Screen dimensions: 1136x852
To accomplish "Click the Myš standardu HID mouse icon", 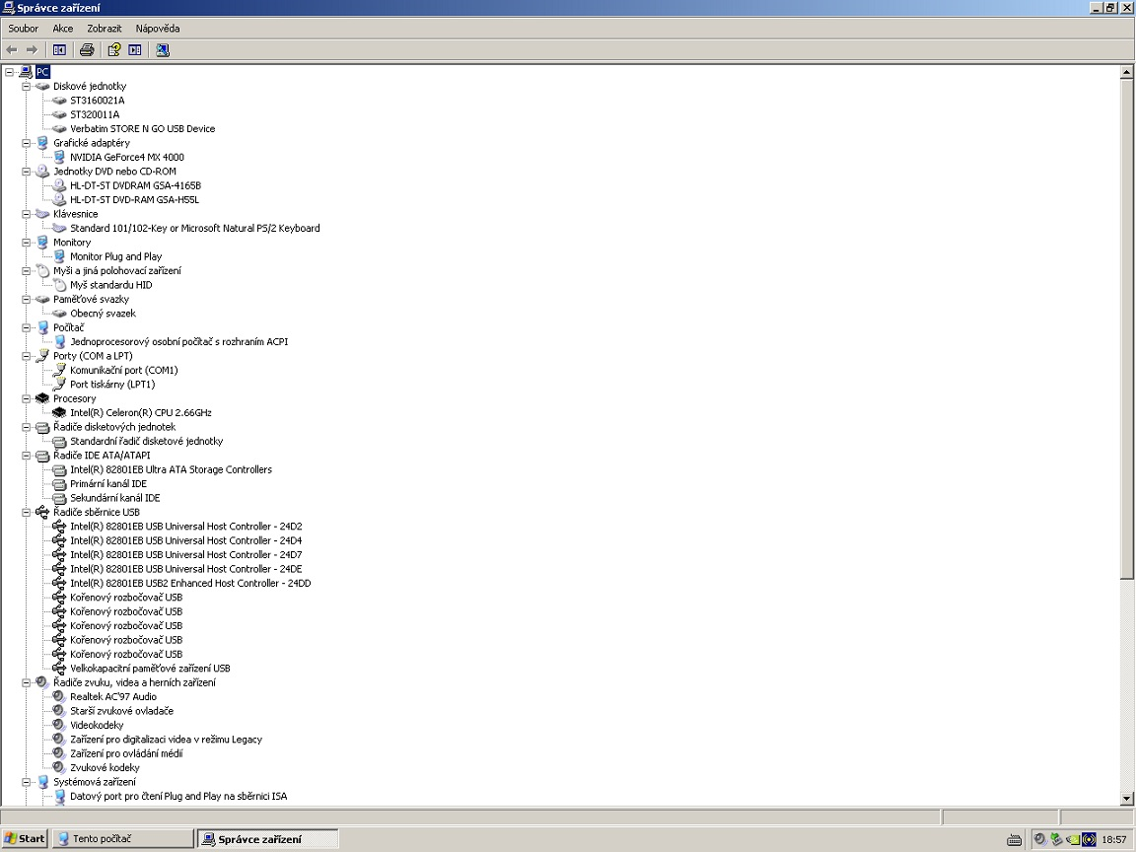I will (x=59, y=285).
